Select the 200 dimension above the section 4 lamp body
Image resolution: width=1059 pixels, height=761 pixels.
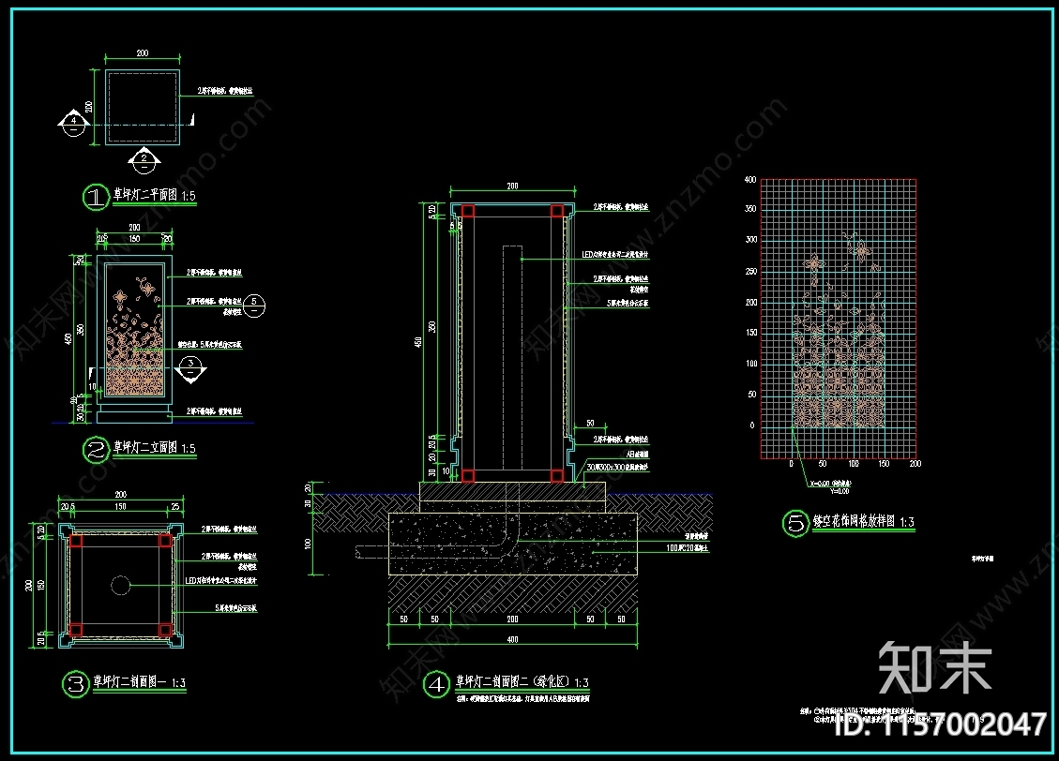click(x=512, y=187)
